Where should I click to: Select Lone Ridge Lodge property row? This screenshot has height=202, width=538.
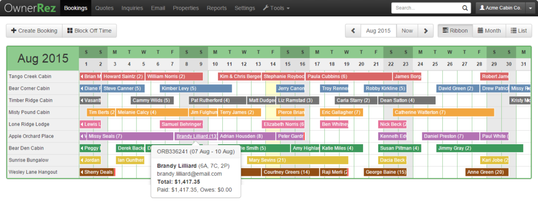[x=43, y=124]
